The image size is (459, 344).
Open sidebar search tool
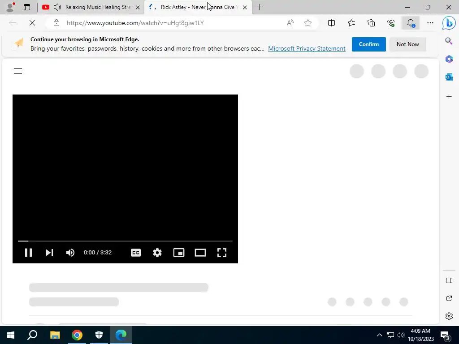[x=449, y=41]
